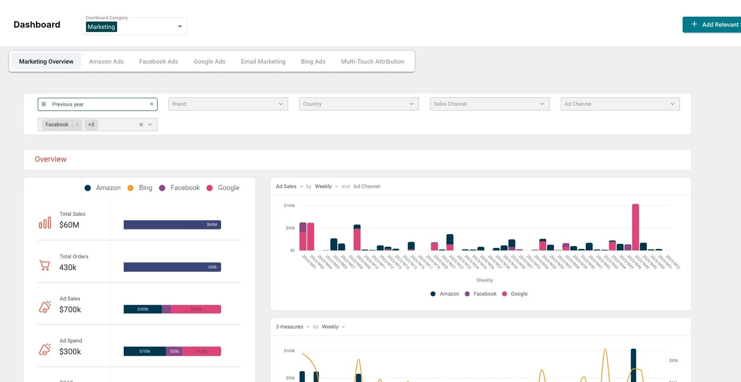This screenshot has width=741, height=382.
Task: Switch to the Email Marketing tab
Action: 263,61
